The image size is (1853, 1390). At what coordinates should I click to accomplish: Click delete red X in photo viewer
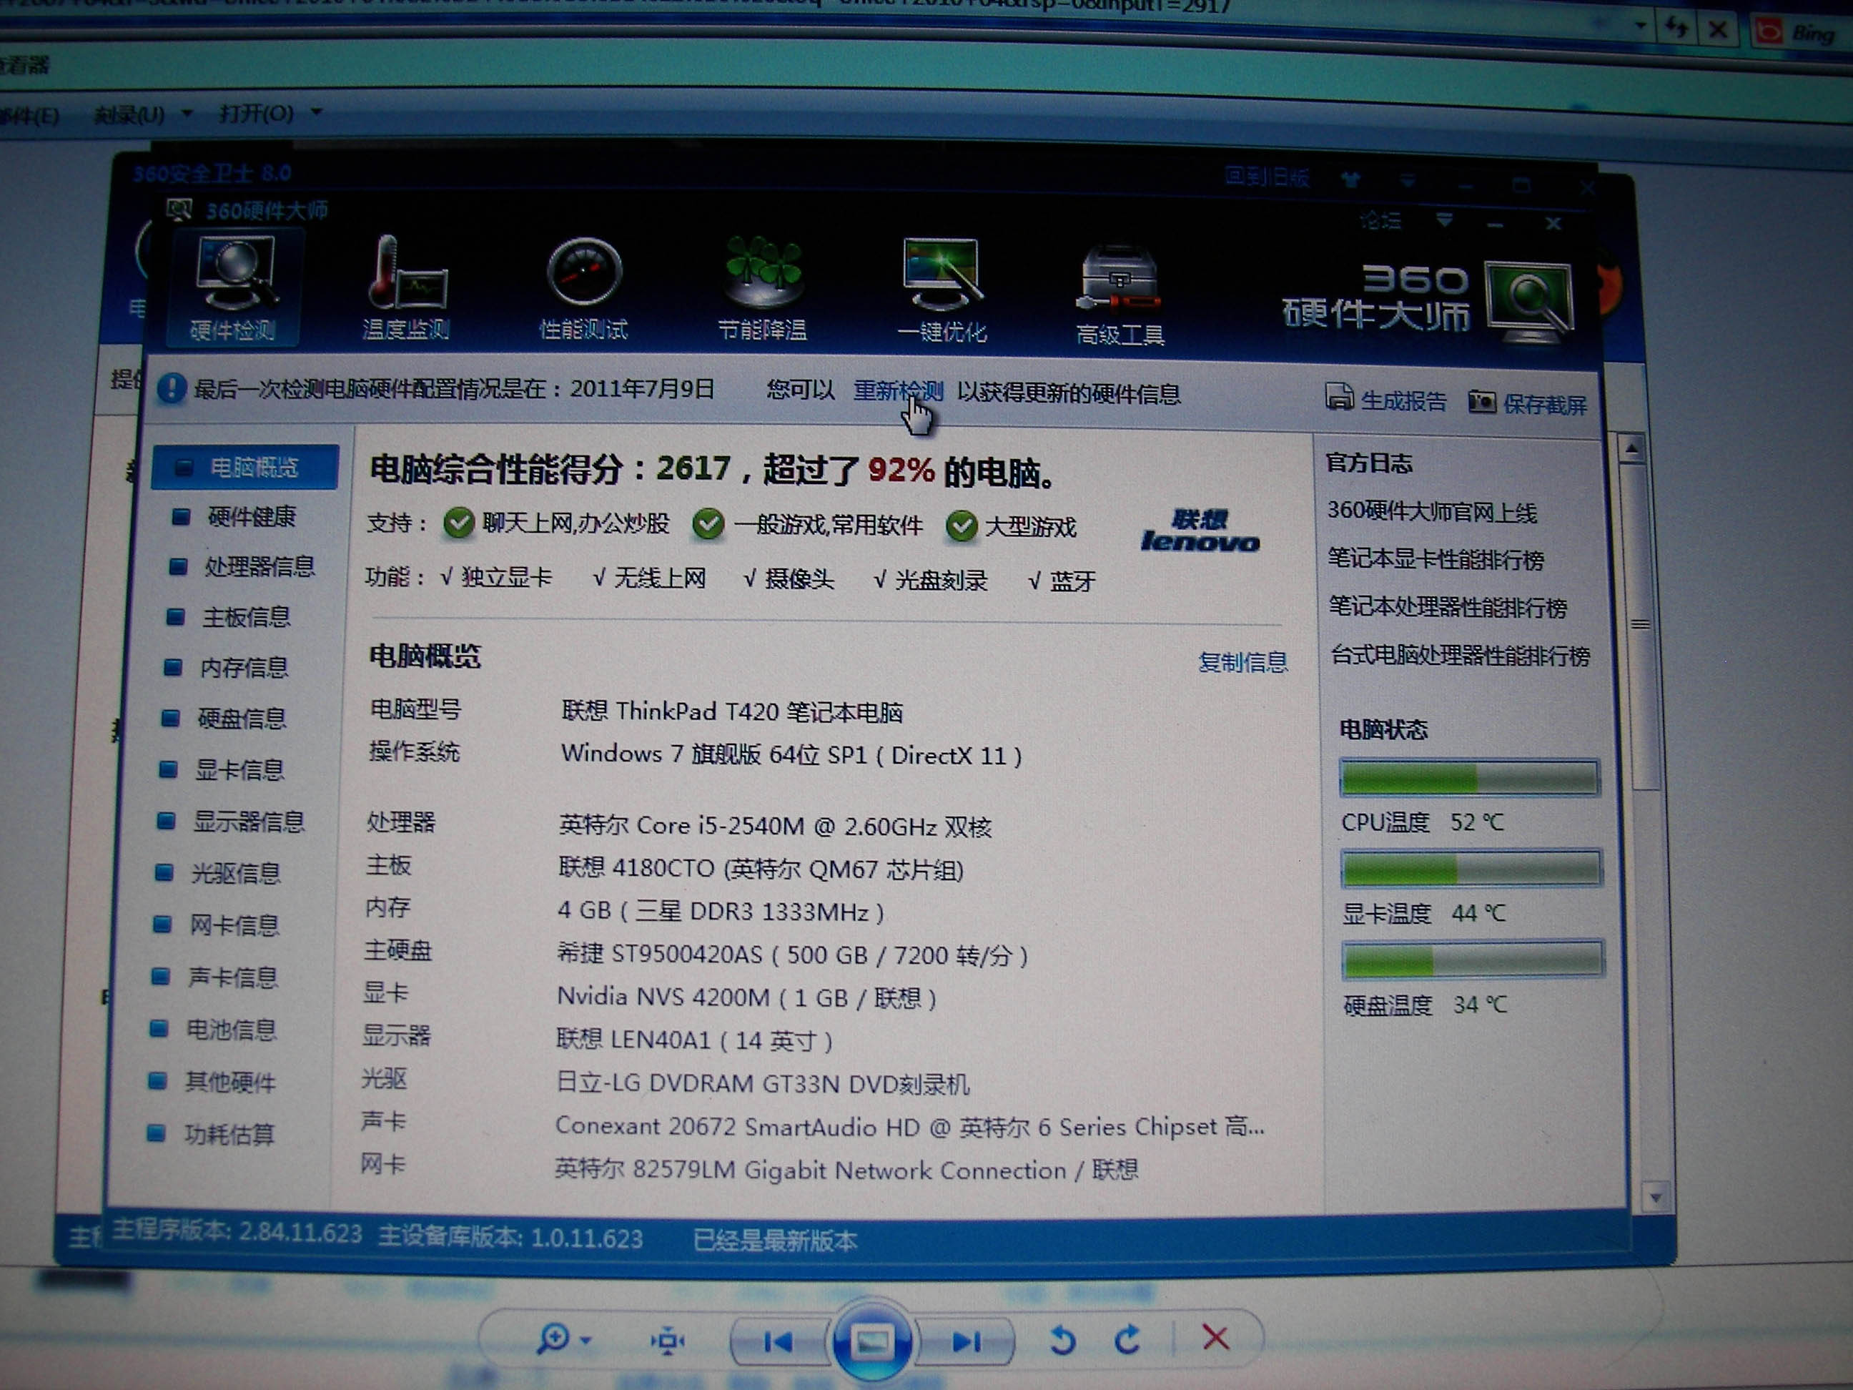[1215, 1337]
